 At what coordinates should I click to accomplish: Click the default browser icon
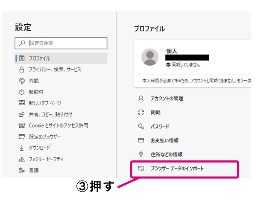(x=22, y=137)
